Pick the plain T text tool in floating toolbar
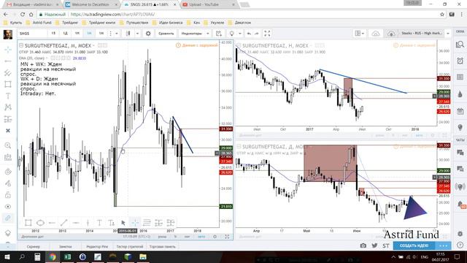Viewport: 467px width, 263px height. point(99,223)
